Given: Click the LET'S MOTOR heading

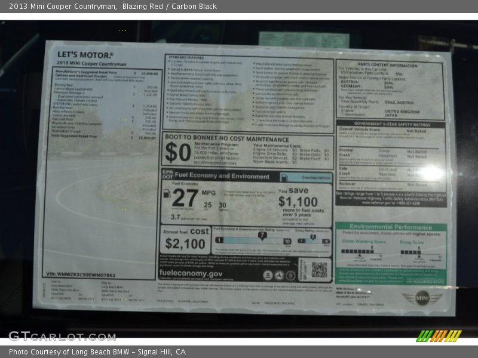Looking at the screenshot, I should coord(85,55).
